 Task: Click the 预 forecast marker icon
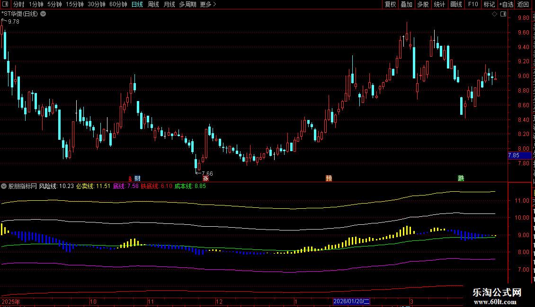[x=329, y=179]
